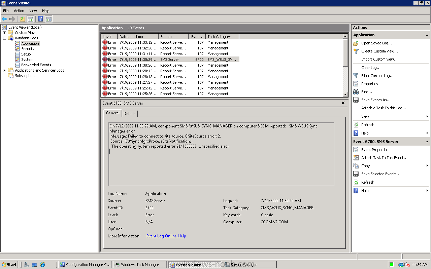Click the volume muted tray icon
Image resolution: width=431 pixels, height=269 pixels.
click(x=407, y=265)
